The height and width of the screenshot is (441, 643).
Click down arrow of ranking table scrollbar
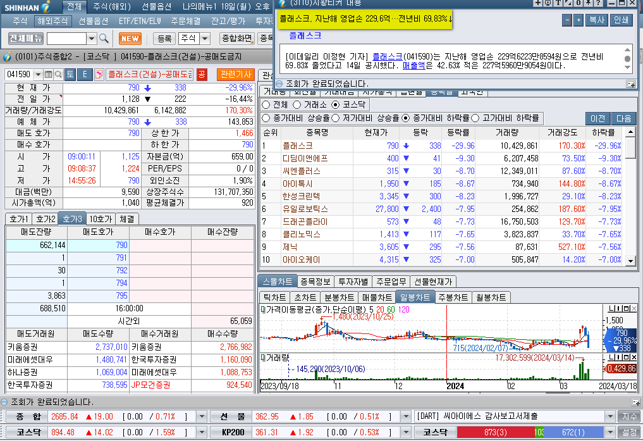click(x=630, y=261)
